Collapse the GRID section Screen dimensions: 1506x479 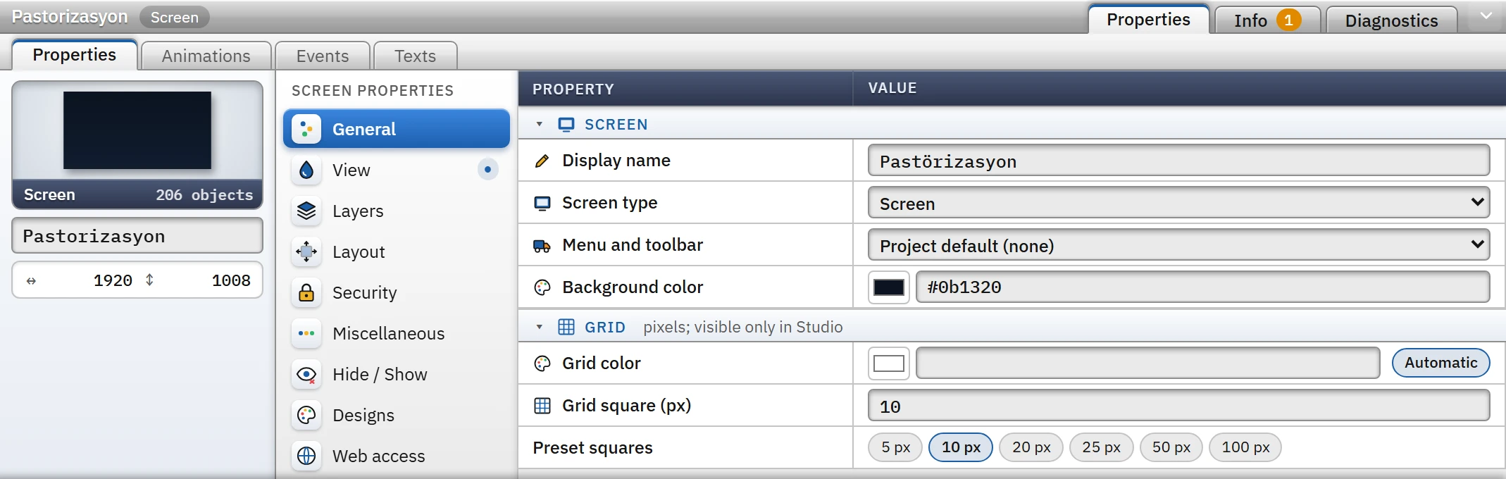point(540,327)
